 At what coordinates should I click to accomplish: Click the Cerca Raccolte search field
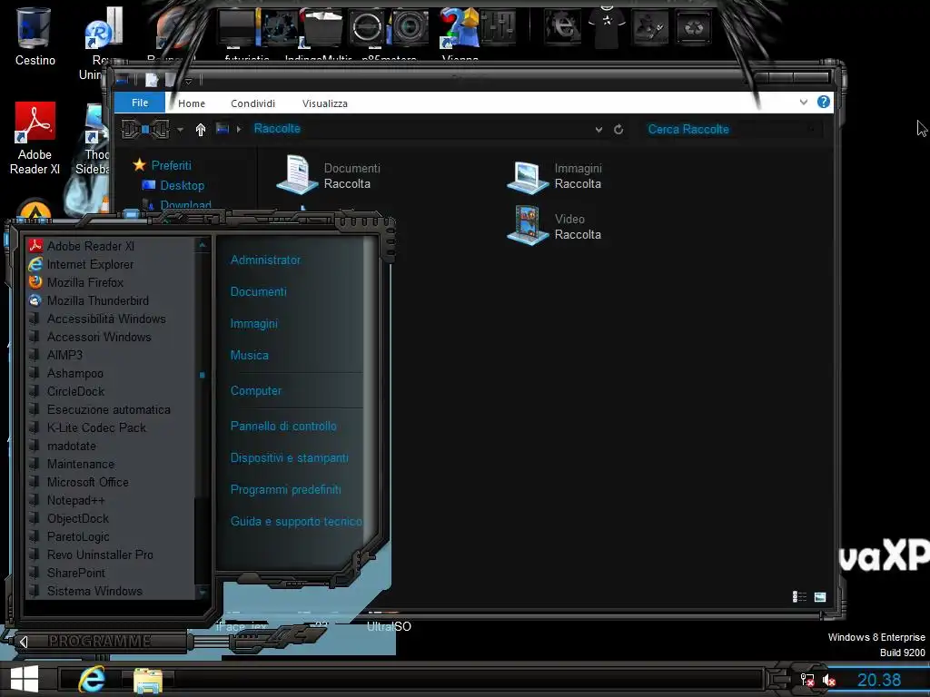coord(733,129)
